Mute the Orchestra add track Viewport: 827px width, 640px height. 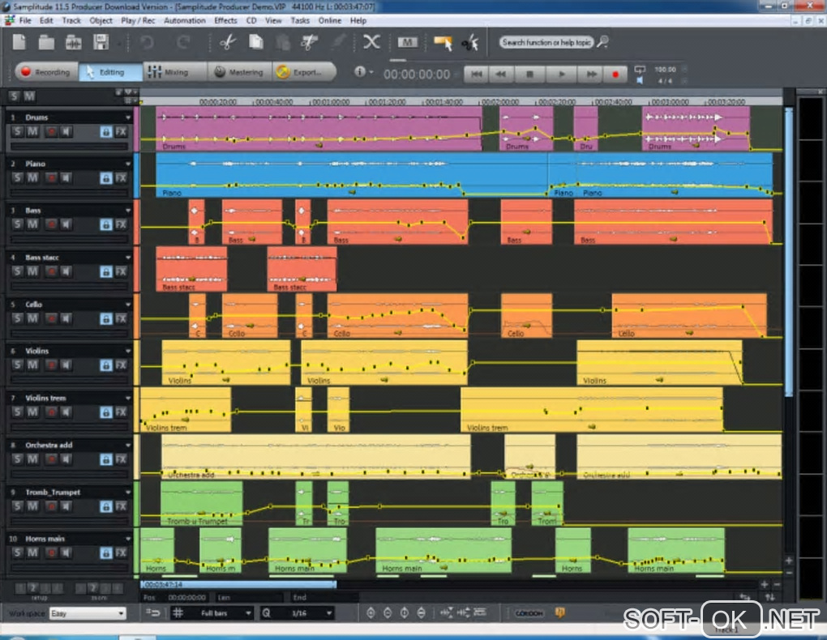(32, 459)
